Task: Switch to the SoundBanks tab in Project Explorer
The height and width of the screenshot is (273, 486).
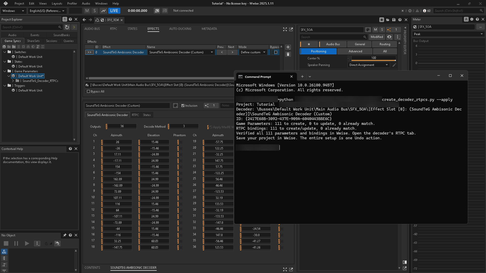Action: [62, 35]
